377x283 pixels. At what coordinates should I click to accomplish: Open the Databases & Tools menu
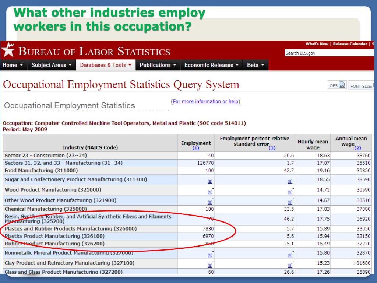[x=106, y=65]
